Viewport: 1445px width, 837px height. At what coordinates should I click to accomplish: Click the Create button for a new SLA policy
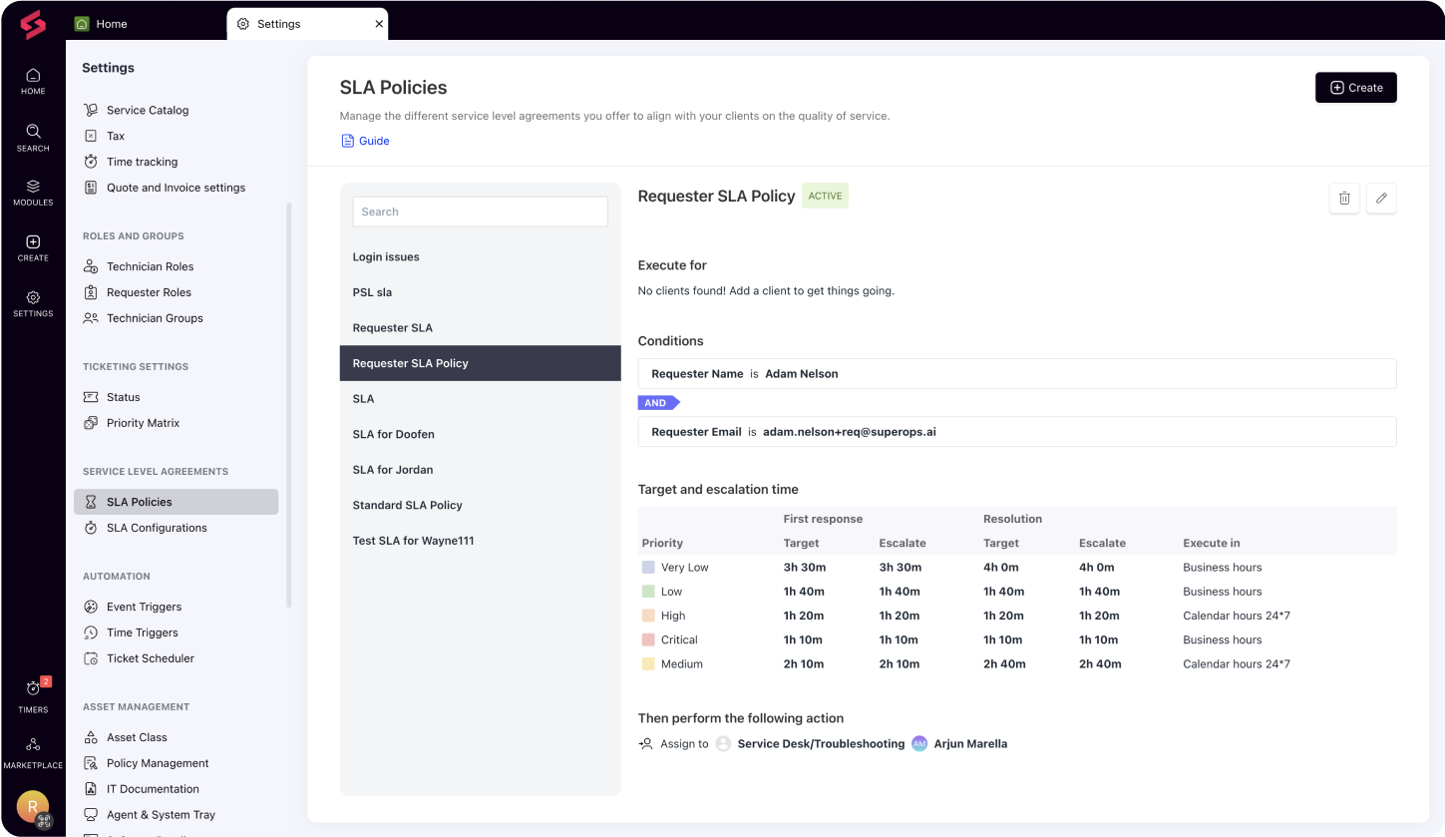[1355, 87]
